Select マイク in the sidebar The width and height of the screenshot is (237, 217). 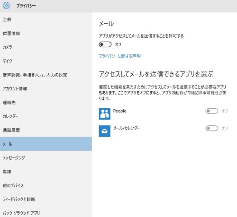click(46, 61)
